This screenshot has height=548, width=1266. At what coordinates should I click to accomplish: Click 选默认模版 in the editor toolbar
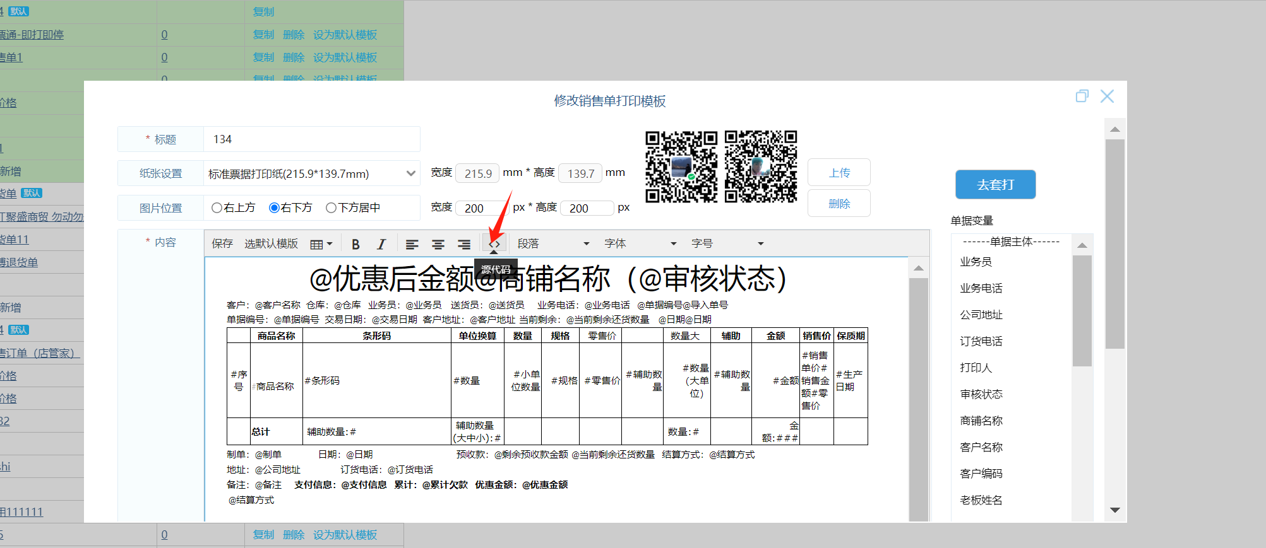pos(271,244)
